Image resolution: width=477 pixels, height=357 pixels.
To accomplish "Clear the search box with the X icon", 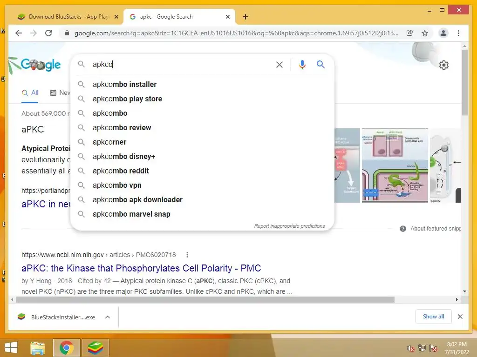I will pos(279,64).
